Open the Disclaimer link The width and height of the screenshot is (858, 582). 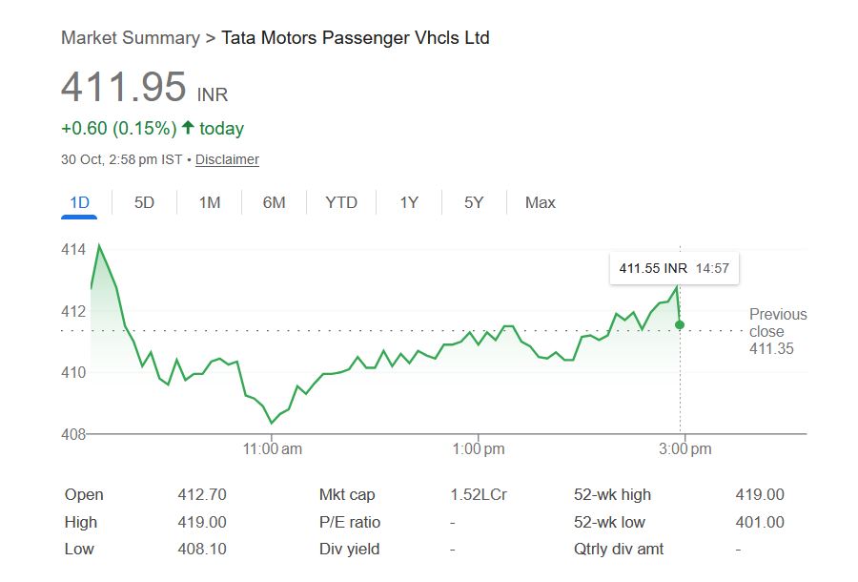point(227,159)
